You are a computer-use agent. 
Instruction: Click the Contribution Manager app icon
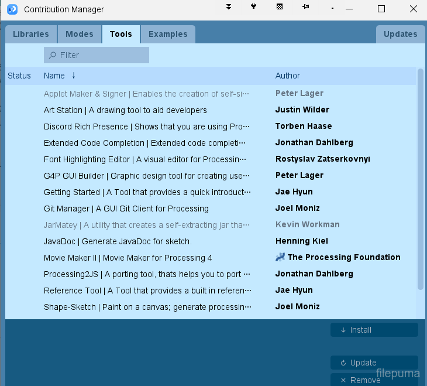coord(12,9)
